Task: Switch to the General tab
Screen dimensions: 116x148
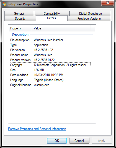Action: tap(19, 14)
